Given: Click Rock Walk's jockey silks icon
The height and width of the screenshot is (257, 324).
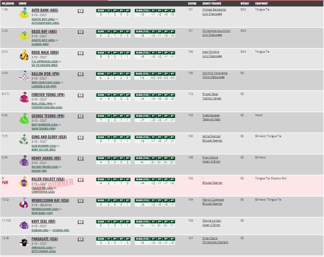Looking at the screenshot, I should (x=24, y=55).
